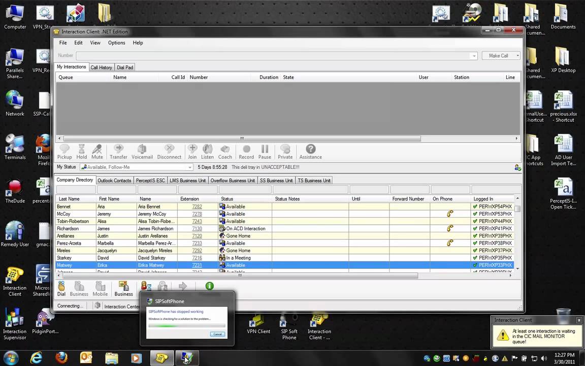Expand the Number field dropdown arrow

(x=474, y=56)
